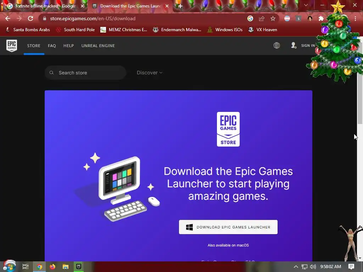The height and width of the screenshot is (272, 363).
Task: Click the Search store input field
Action: point(85,73)
